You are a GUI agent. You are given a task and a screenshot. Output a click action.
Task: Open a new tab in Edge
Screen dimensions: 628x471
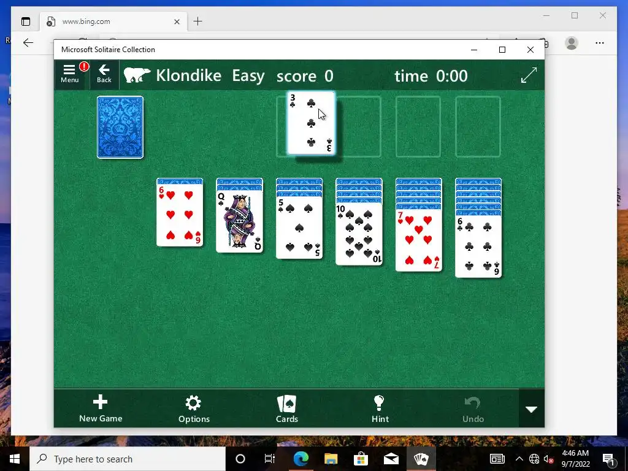(198, 21)
